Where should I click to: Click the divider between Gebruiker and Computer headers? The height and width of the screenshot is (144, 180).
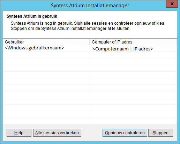tap(90, 42)
